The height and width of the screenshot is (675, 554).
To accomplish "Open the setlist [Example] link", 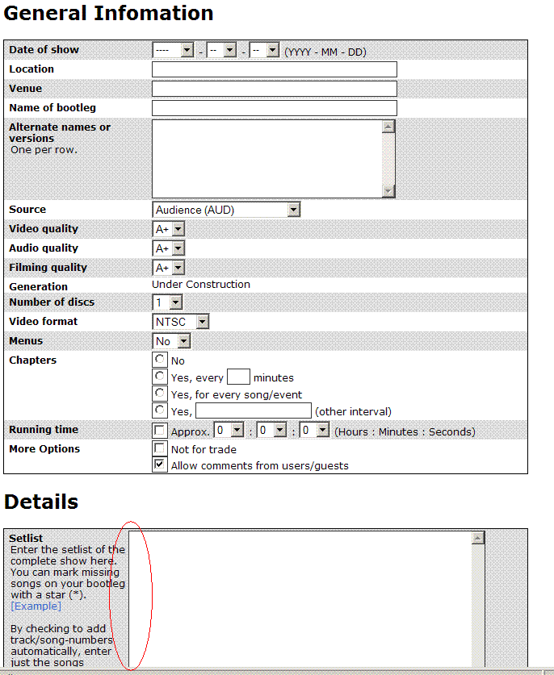I will [x=36, y=606].
